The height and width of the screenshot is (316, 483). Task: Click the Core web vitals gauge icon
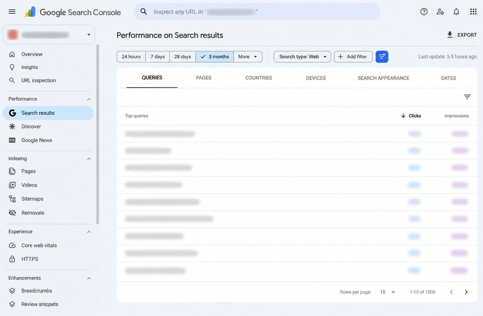click(12, 245)
